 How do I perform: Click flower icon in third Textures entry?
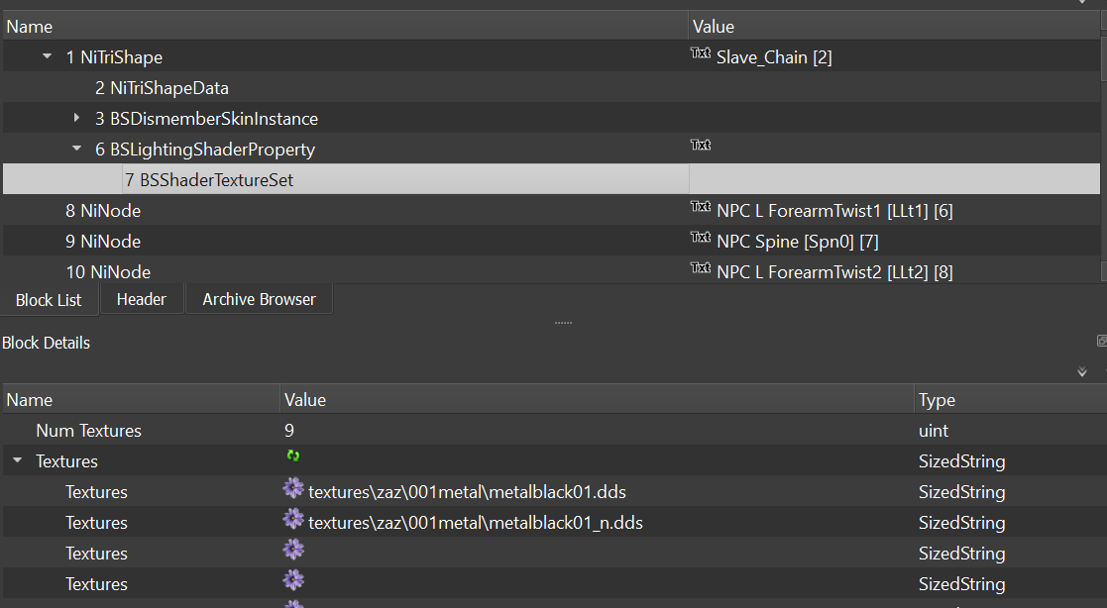coord(293,550)
